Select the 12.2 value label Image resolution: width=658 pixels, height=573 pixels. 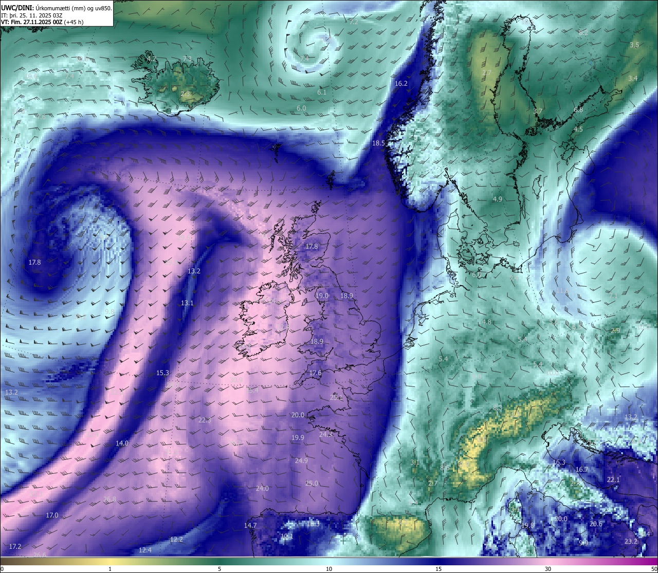point(176,539)
